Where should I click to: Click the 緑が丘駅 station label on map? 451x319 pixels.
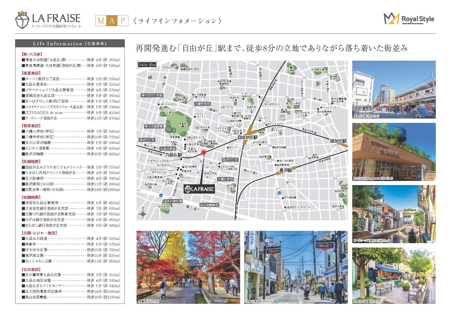(x=338, y=141)
